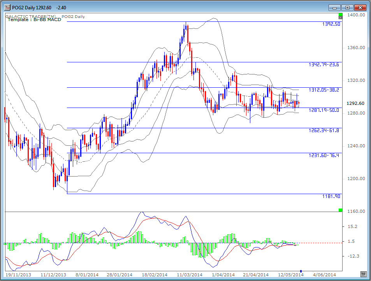Viewport: 371px width, 281px height.
Task: Click the 1200.00 price axis label
Action: click(356, 178)
